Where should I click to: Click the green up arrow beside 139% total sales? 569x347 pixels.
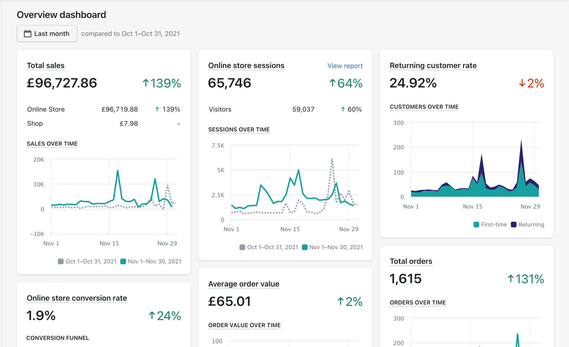coord(146,83)
